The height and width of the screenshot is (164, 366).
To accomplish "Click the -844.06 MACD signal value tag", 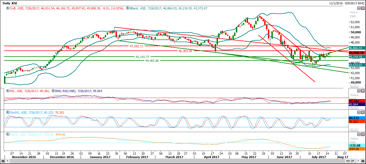I will [x=357, y=149].
